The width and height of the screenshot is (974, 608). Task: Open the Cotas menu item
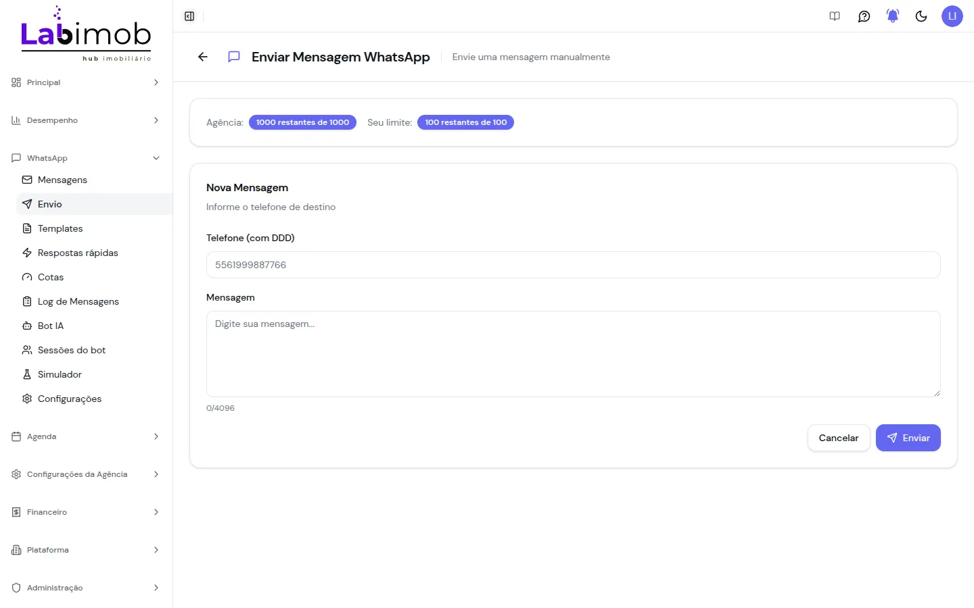pyautogui.click(x=94, y=277)
